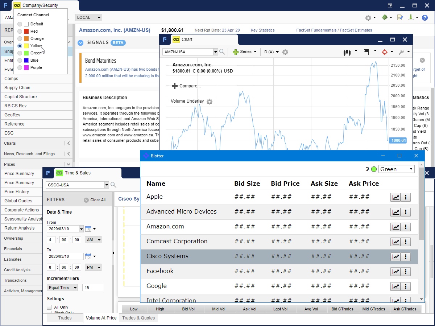Open the LOCAL dropdown at the top

pos(88,17)
